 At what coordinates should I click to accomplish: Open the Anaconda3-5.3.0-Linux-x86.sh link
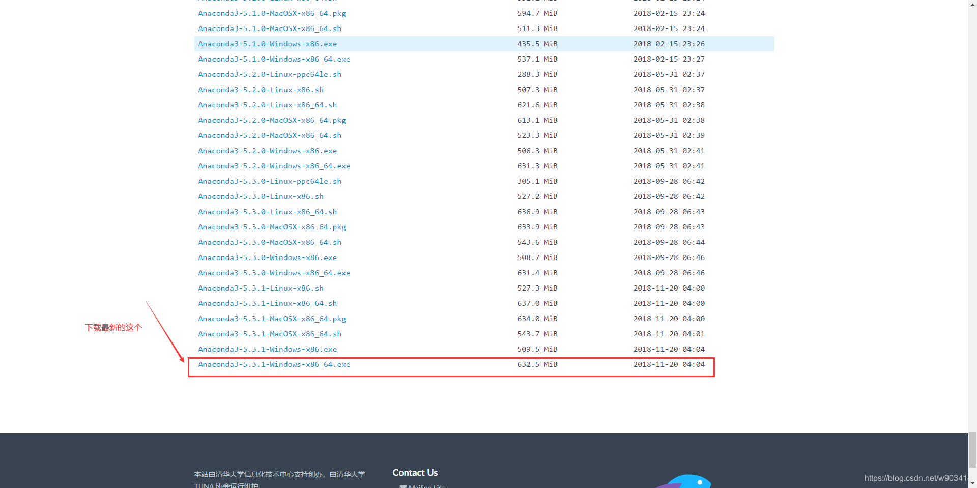click(x=261, y=196)
